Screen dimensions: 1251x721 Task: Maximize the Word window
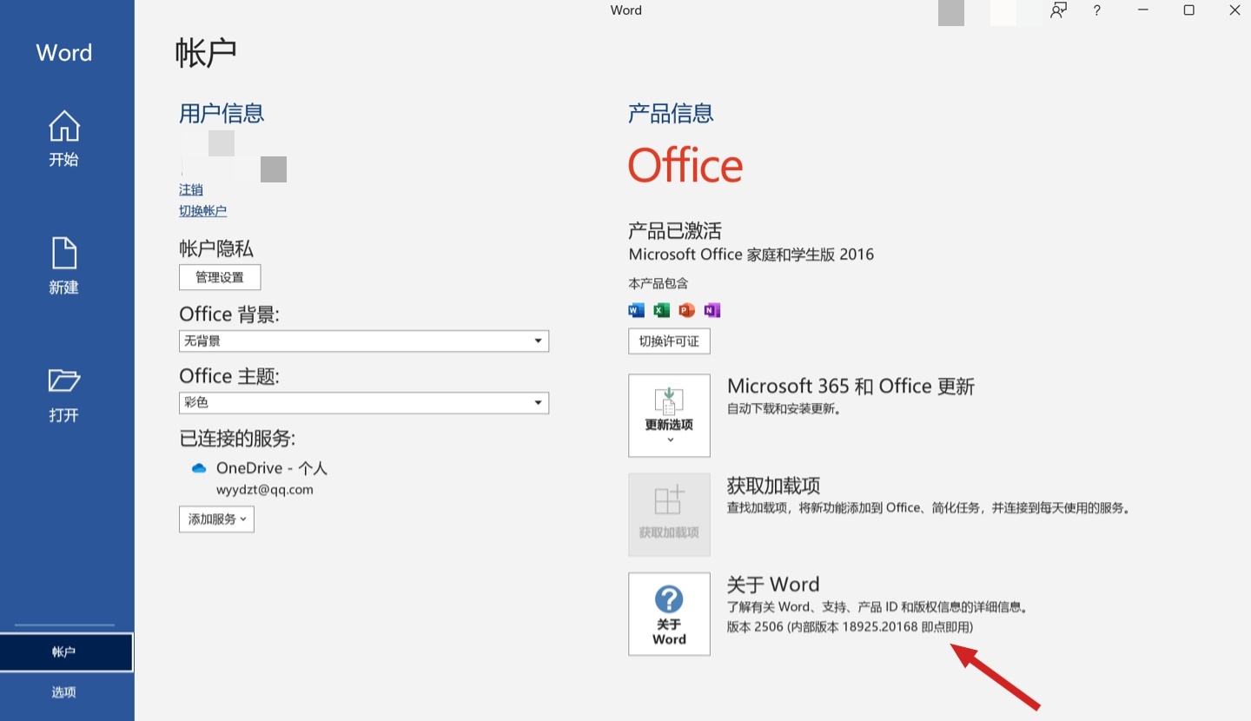coord(1189,10)
